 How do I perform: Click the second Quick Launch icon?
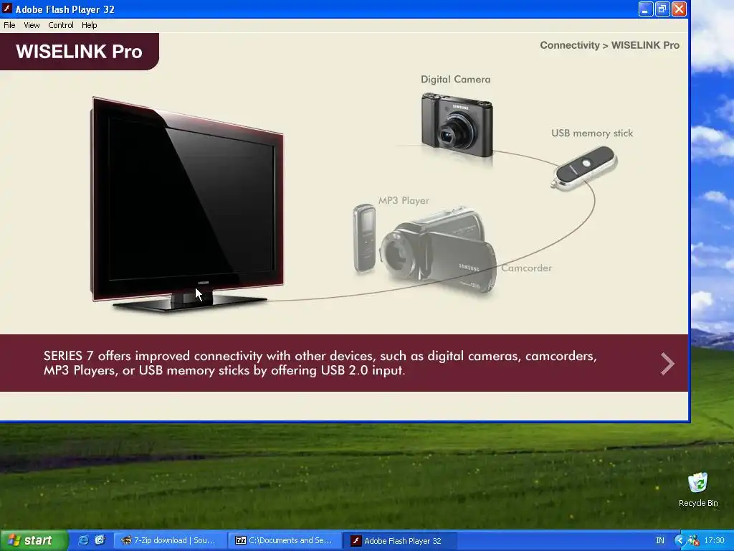[x=100, y=540]
